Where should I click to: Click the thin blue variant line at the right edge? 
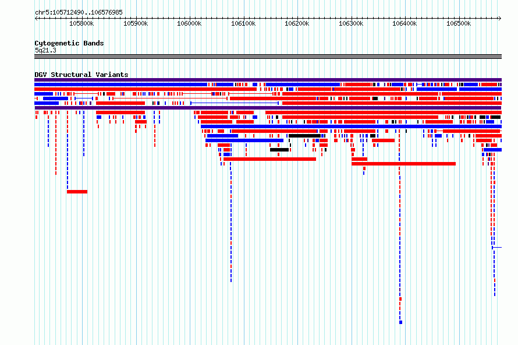pos(497,248)
